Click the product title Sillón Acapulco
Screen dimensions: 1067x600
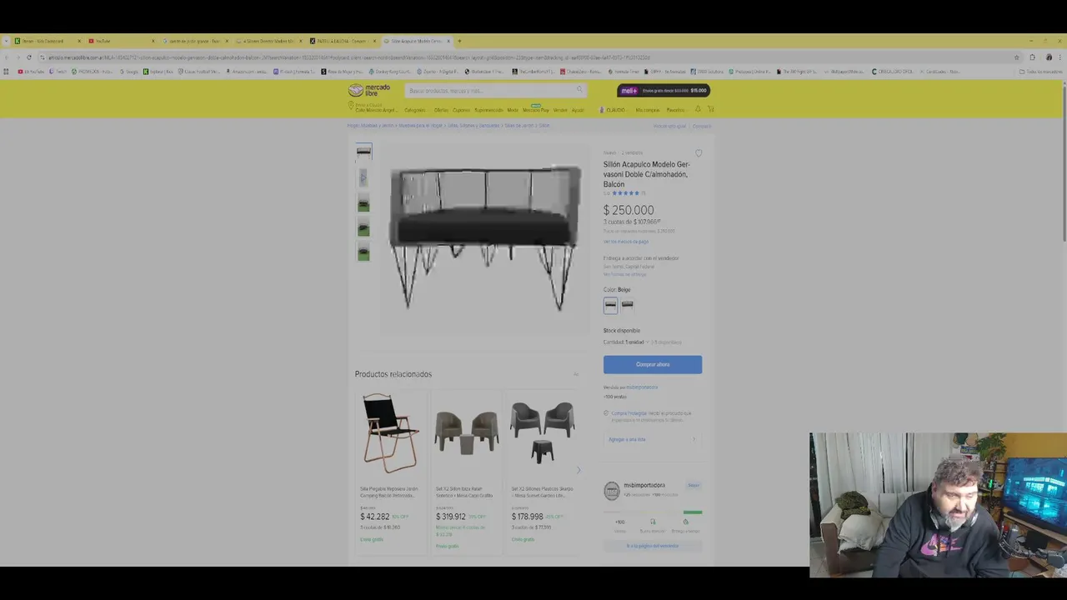pos(647,174)
